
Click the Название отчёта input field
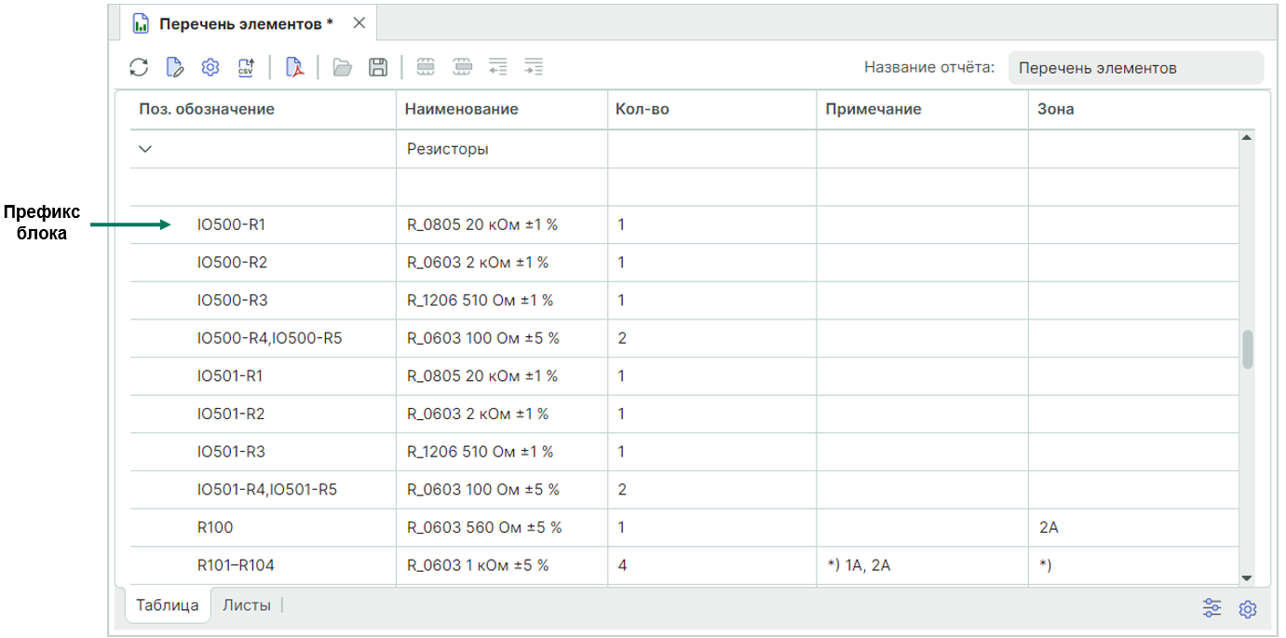(x=1135, y=68)
